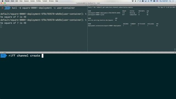Open the Edit menu
Screen dimensions: 176x99
[17, 1]
